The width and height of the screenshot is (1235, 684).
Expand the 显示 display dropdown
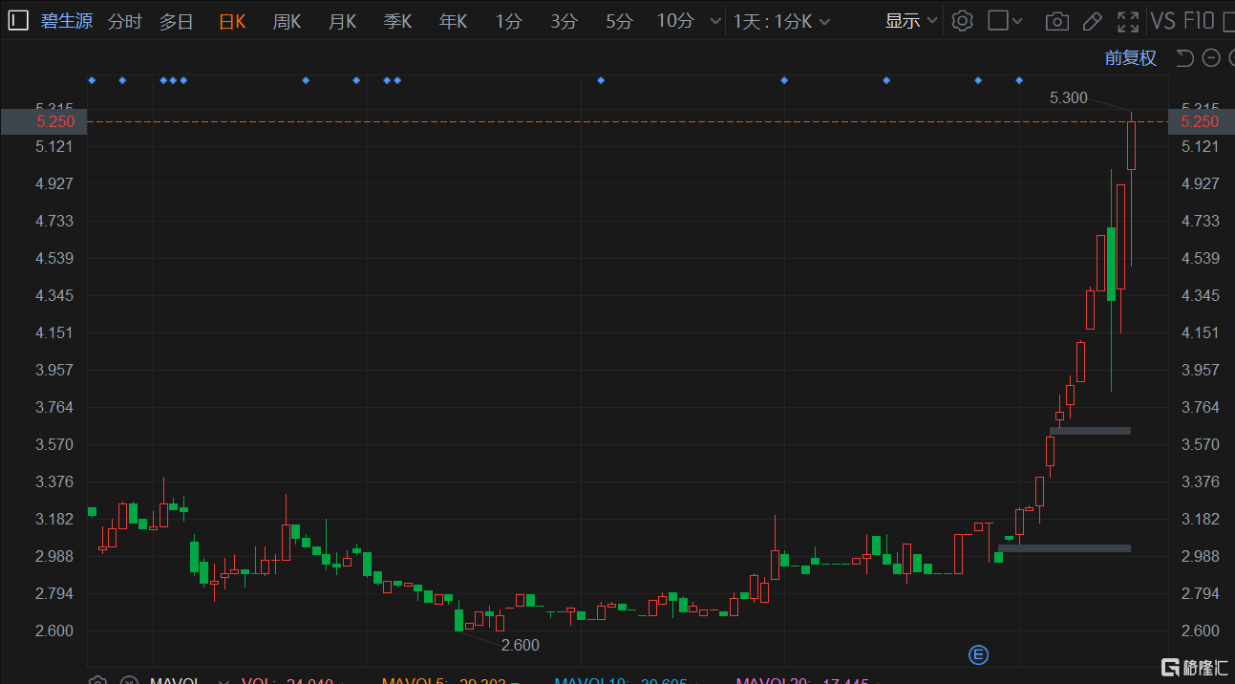point(910,21)
